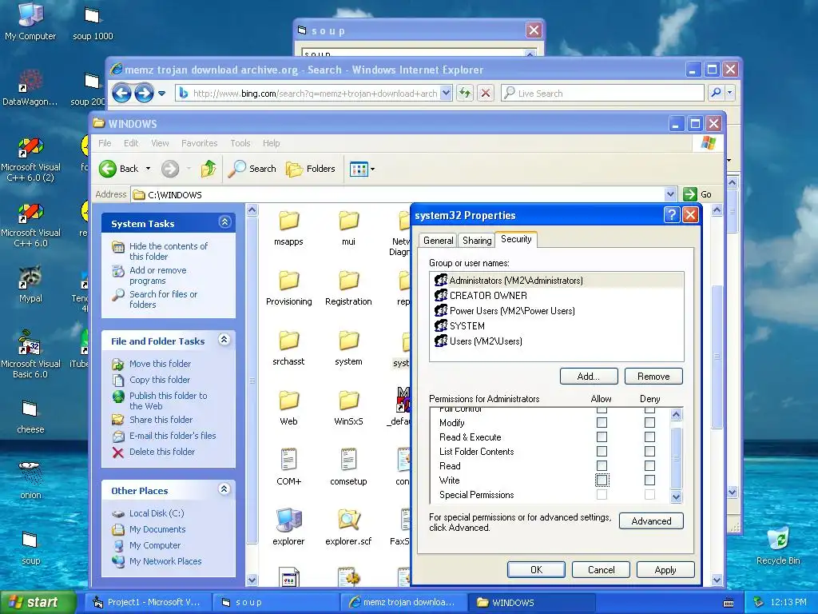Check Allow for Write permission
This screenshot has height=614, width=818.
(602, 480)
